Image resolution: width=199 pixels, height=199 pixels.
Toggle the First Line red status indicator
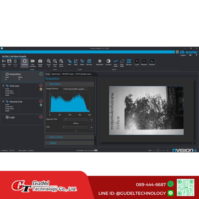coord(41,86)
